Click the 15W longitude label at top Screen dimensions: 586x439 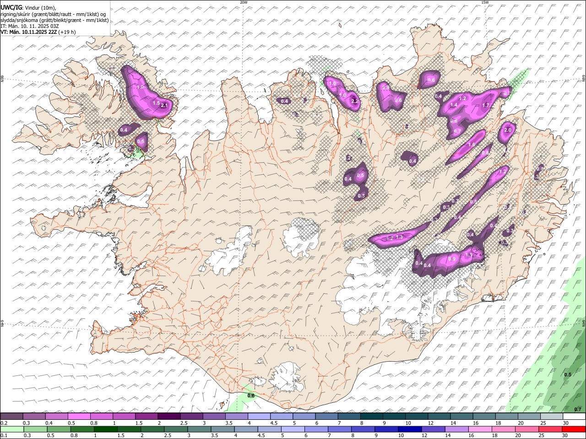click(x=485, y=2)
